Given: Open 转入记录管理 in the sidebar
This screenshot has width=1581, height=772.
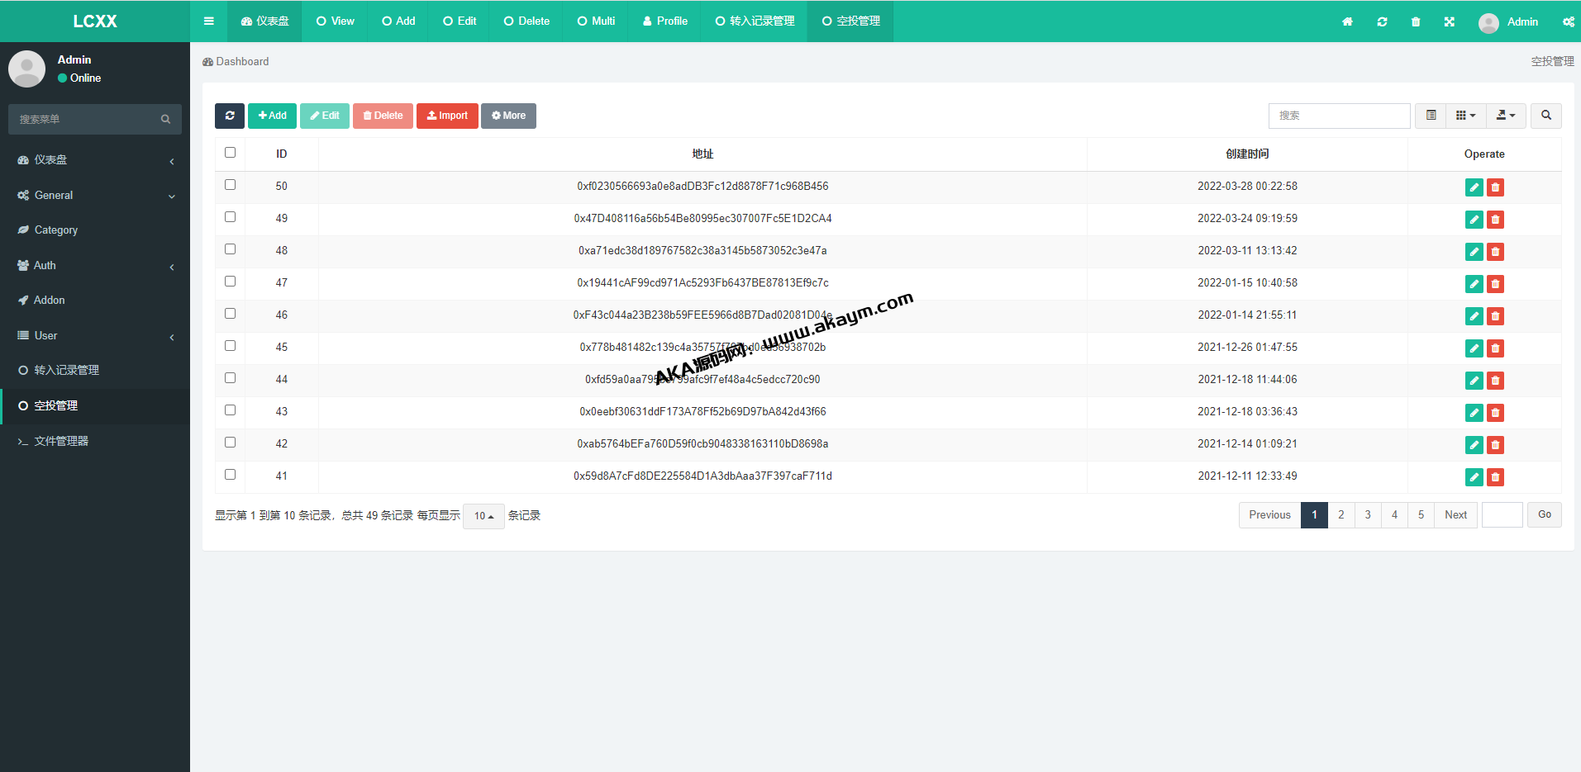Looking at the screenshot, I should [x=66, y=371].
